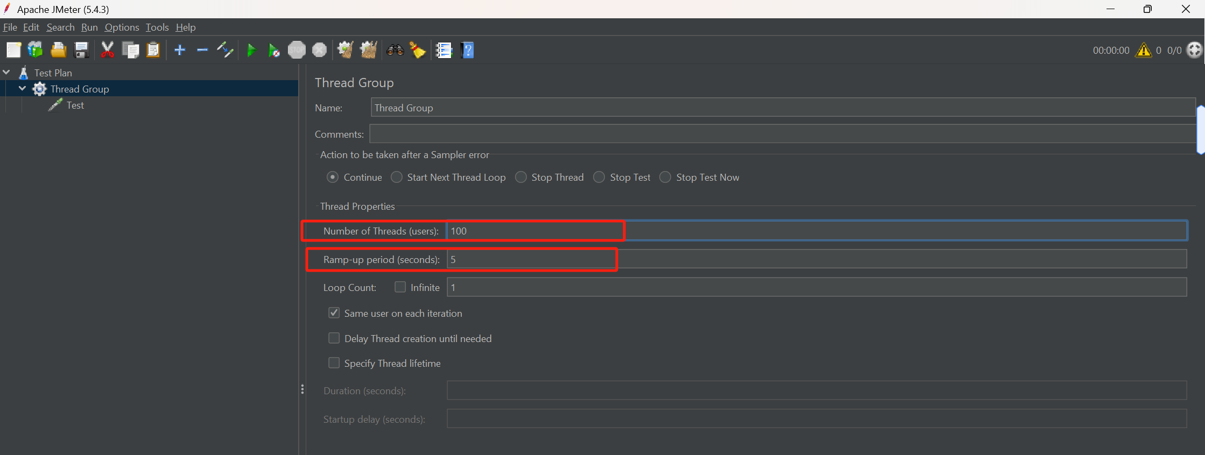Click the Paste clipboard icon
1205x455 pixels.
[x=153, y=50]
